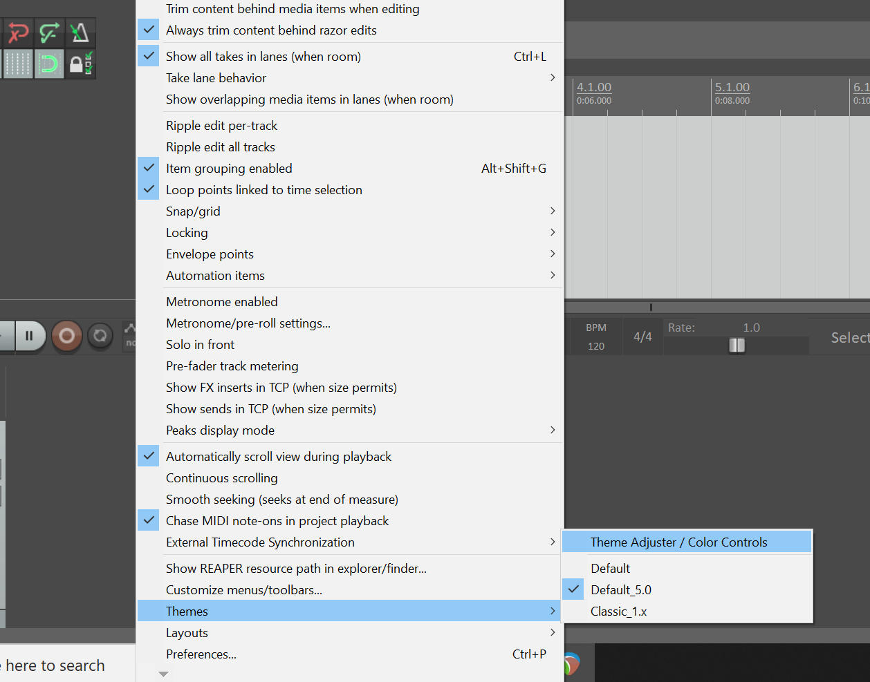Disable 'Item grouping enabled'

tap(228, 168)
